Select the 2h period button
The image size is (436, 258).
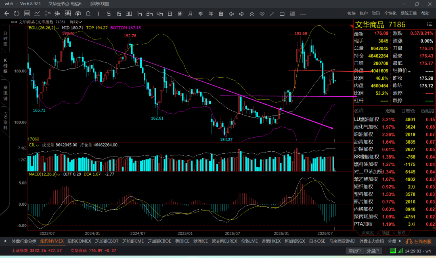pos(150,14)
